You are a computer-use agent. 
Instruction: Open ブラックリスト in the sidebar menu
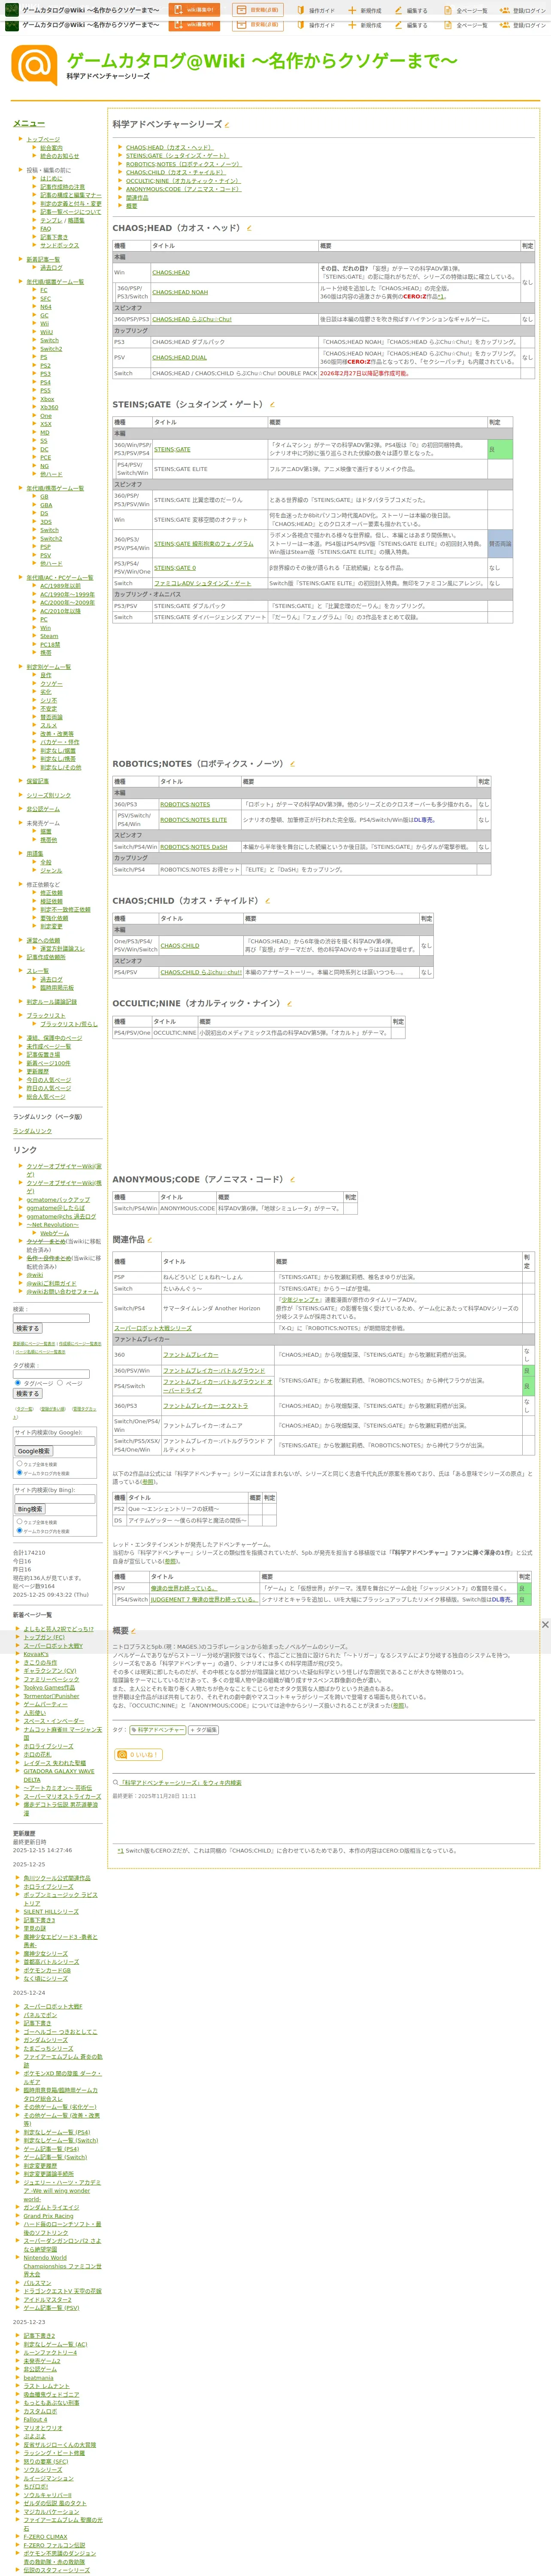[46, 1015]
